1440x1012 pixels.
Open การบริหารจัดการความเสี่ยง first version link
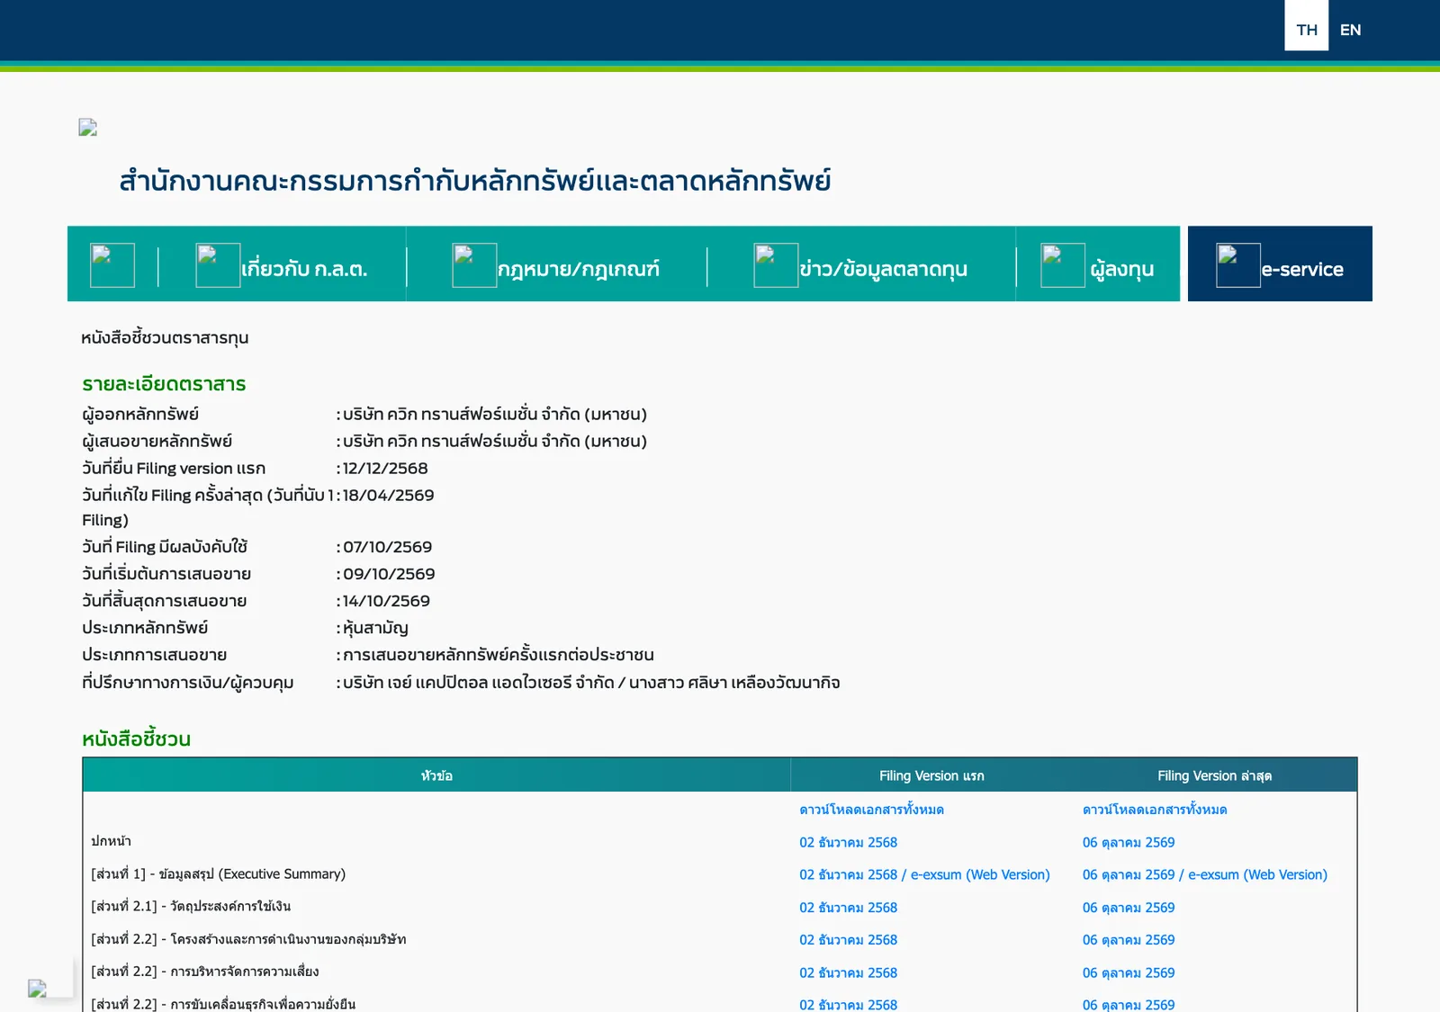848,972
